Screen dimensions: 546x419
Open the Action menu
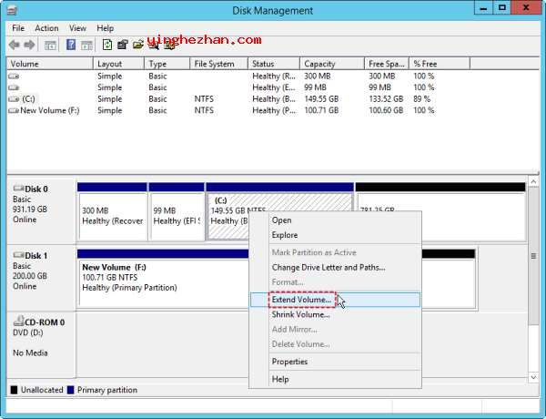click(x=46, y=28)
